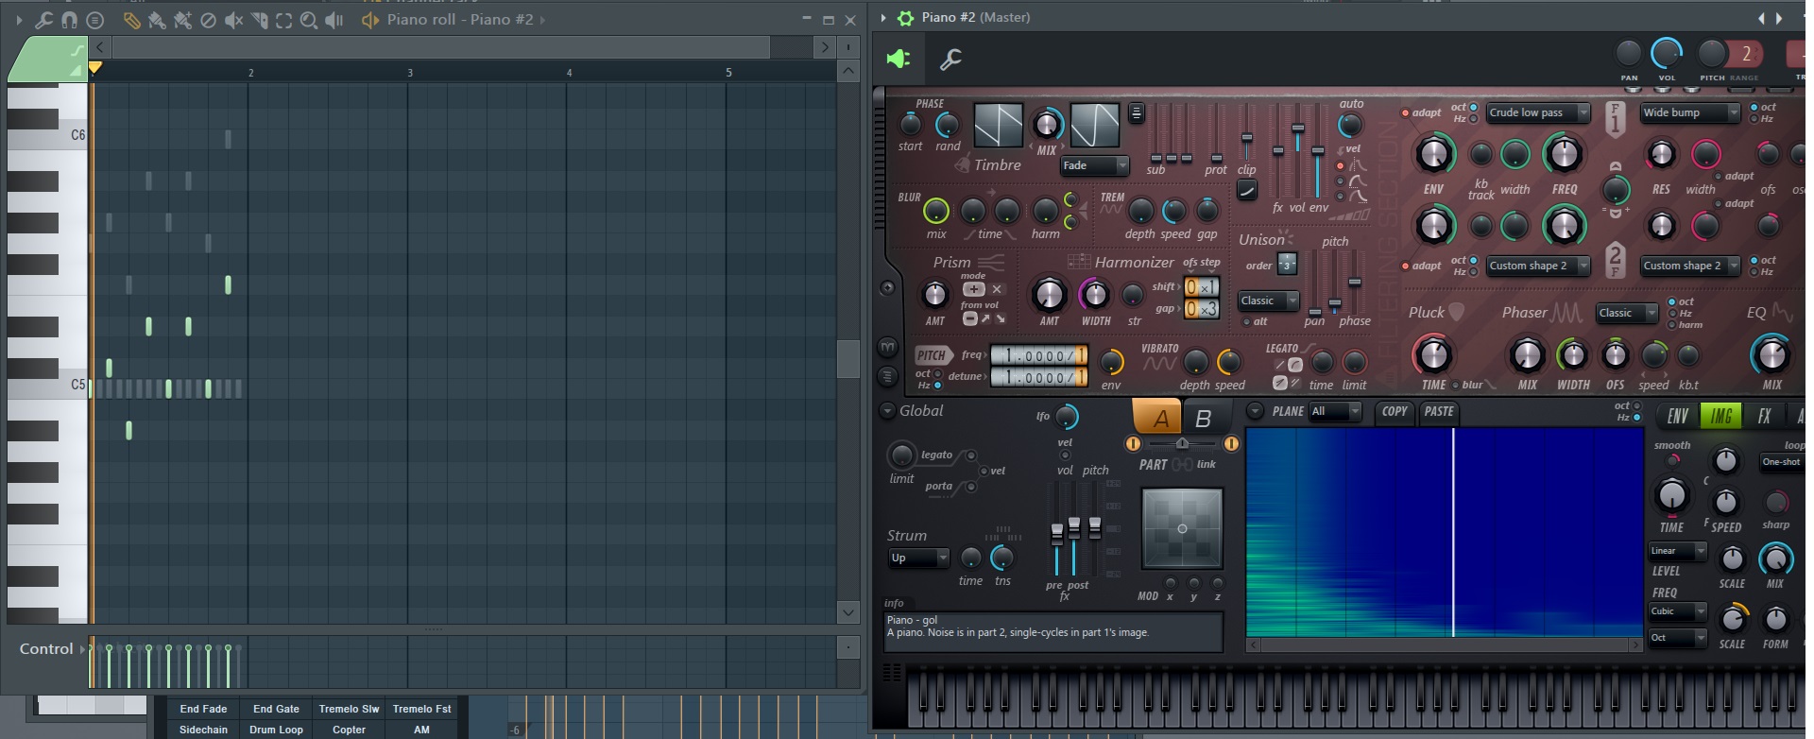This screenshot has height=739, width=1814.
Task: Open the Fade timbre blend dropdown
Action: 1094,165
